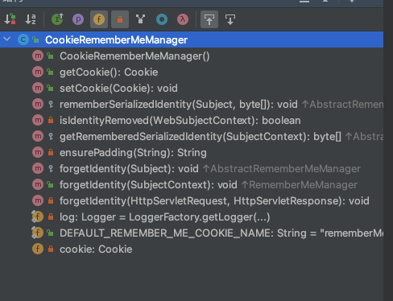Click the group by fork icon

[x=141, y=19]
